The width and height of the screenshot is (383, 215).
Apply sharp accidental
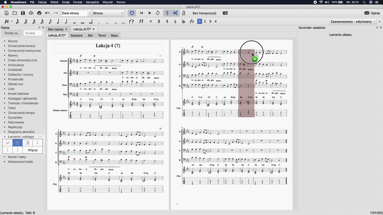click(159, 21)
